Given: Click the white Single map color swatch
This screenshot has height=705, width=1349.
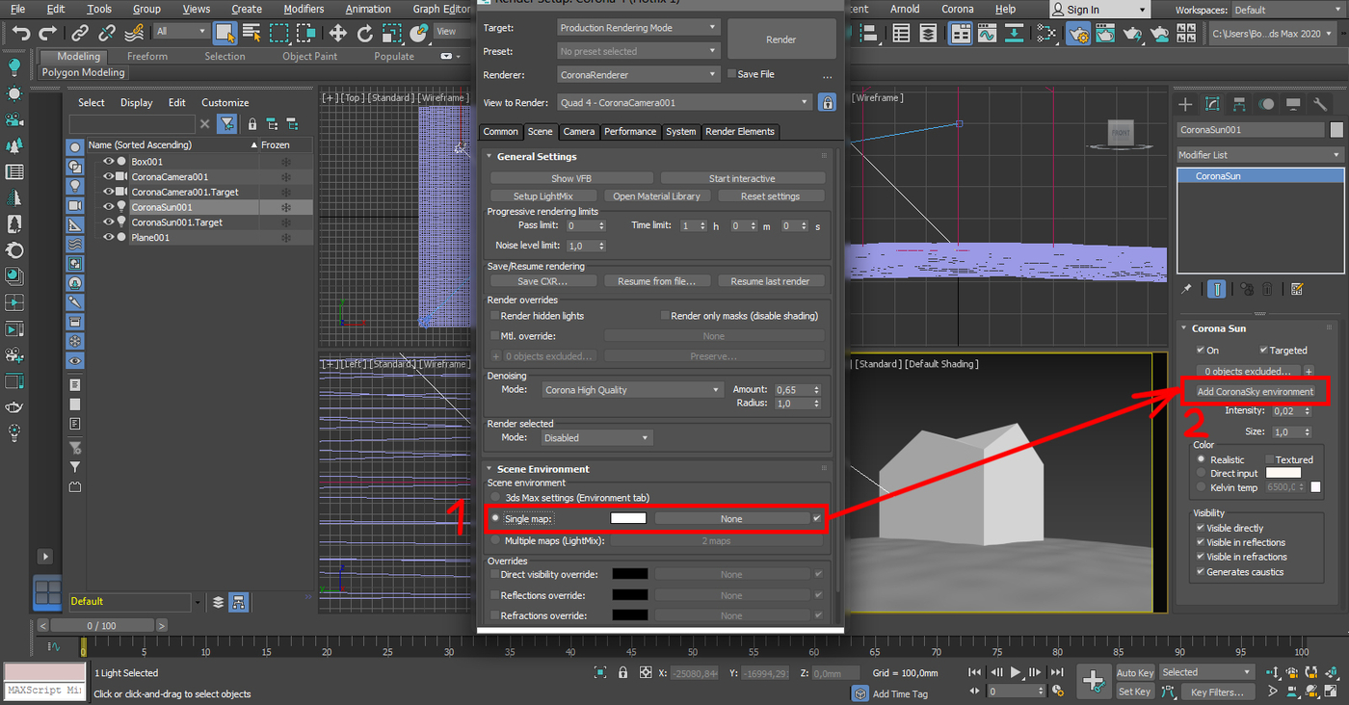Looking at the screenshot, I should [x=628, y=518].
